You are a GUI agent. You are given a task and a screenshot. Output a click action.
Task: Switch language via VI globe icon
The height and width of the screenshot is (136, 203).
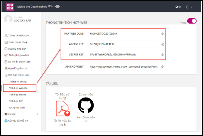[x=178, y=7]
